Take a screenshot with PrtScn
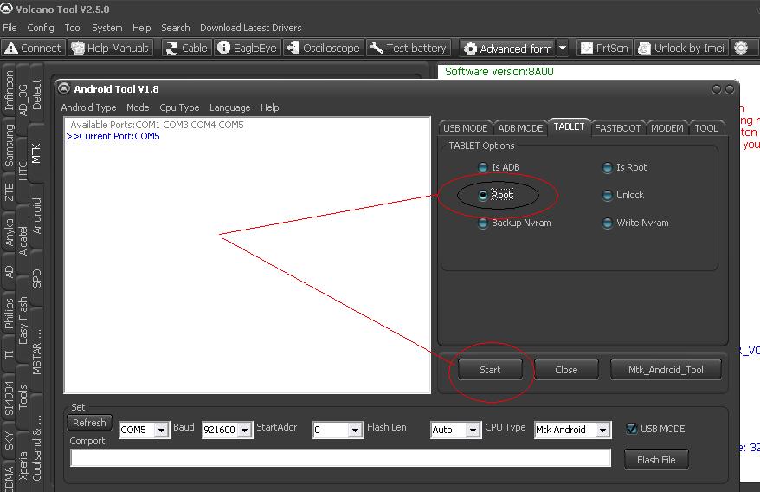 [x=604, y=48]
